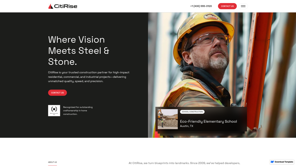Select the SCHOOL CONSTRUCTION tag
Viewport: 296px width, 166px height.
192,112
